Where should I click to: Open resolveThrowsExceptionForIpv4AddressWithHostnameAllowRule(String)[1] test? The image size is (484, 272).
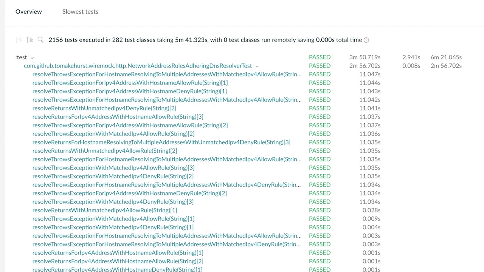[130, 83]
